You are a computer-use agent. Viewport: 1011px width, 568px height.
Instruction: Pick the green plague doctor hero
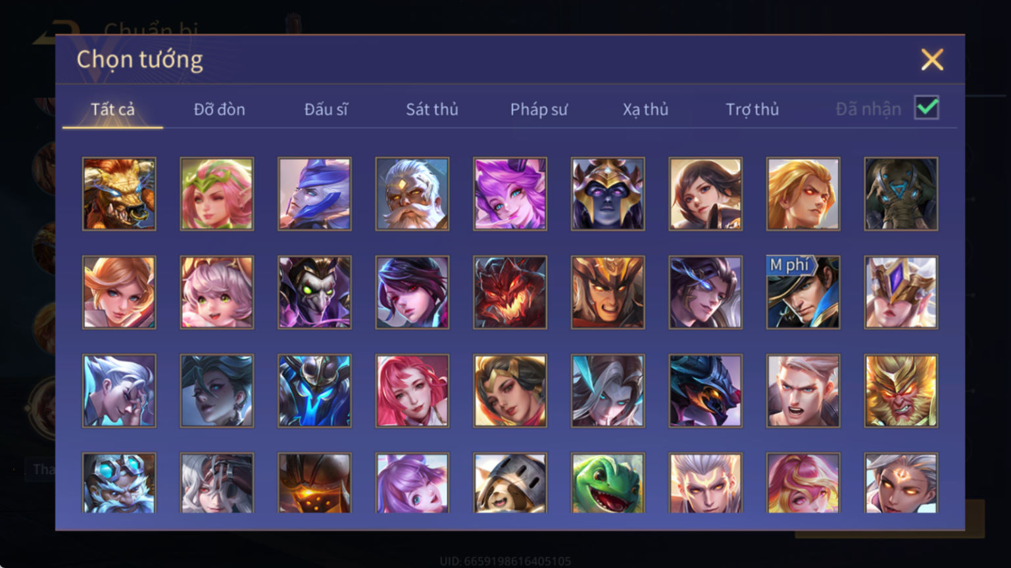click(314, 293)
